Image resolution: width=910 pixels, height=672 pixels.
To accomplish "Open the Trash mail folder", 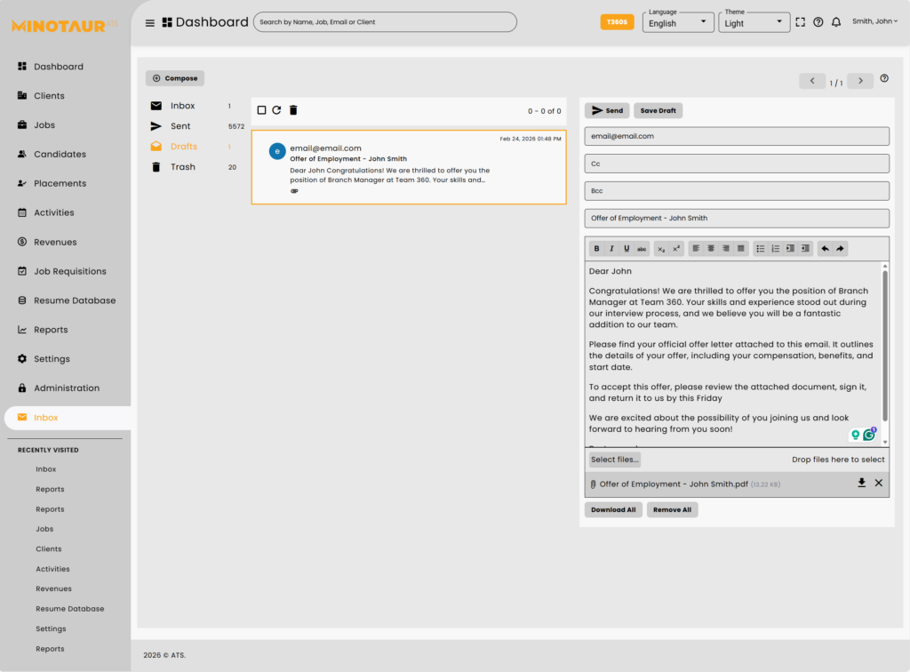I will pyautogui.click(x=182, y=167).
